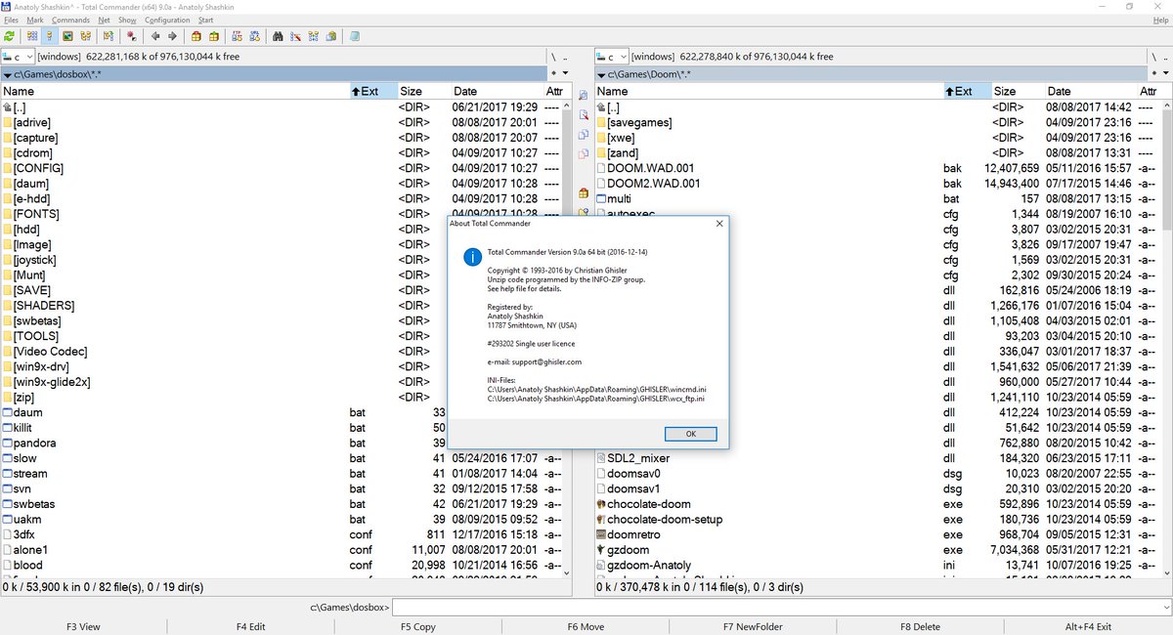
Task: Launch Notepad from the toolbar icon
Action: [x=354, y=36]
